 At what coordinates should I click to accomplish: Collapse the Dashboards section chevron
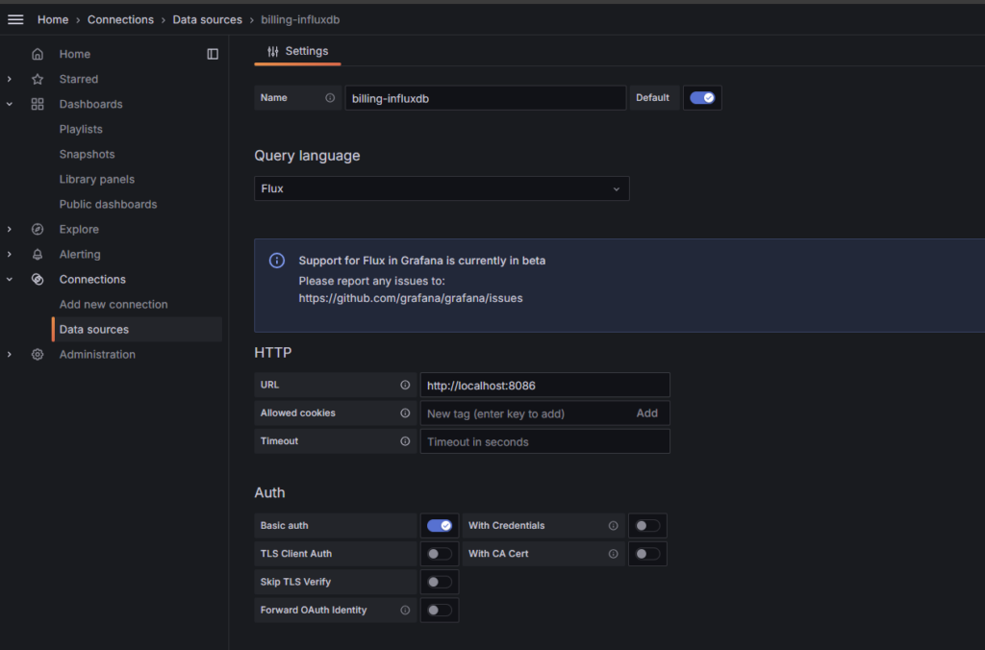tap(10, 104)
